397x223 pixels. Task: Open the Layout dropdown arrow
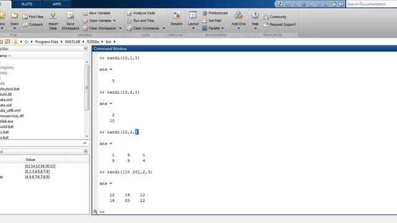(193, 28)
